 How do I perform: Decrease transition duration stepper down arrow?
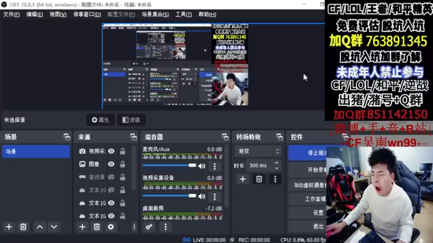277,168
